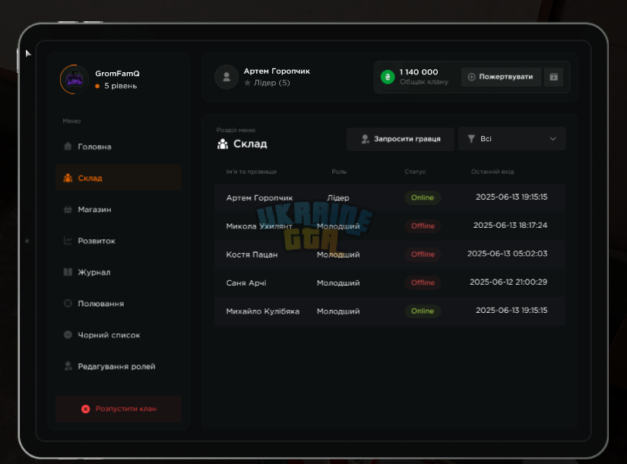Click the GromFamQ clan name
Screen dimensions: 627x464
(117, 74)
